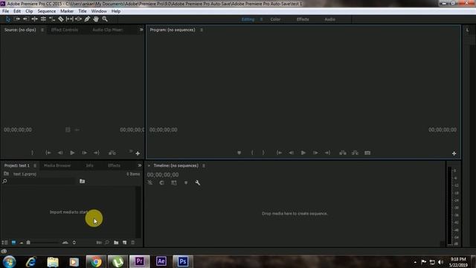Click New Item icon in Project panel
476x268 pixels.
[x=124, y=243]
